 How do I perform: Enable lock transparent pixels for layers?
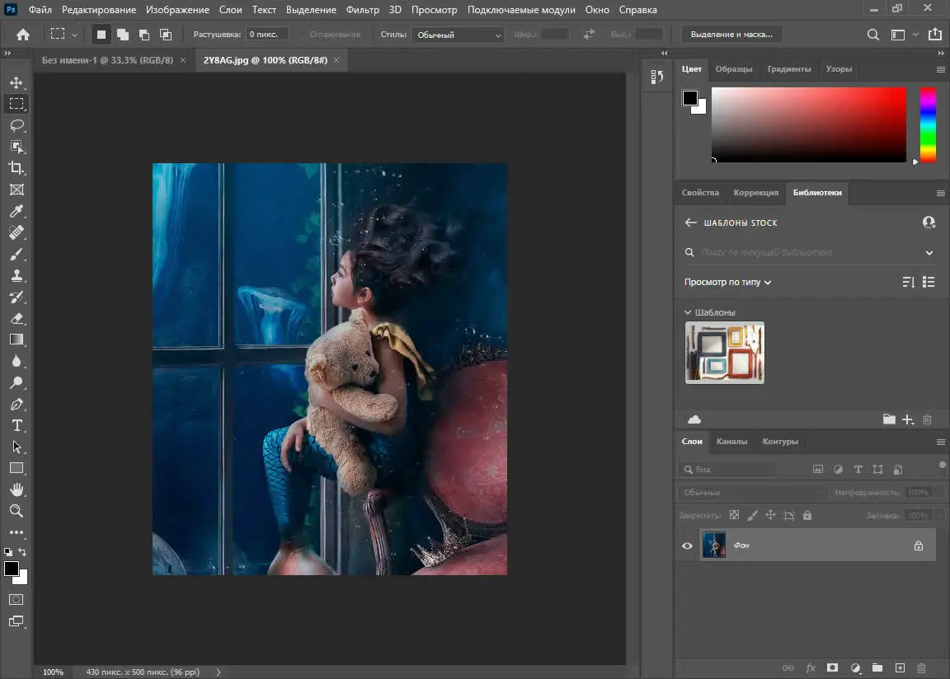734,514
